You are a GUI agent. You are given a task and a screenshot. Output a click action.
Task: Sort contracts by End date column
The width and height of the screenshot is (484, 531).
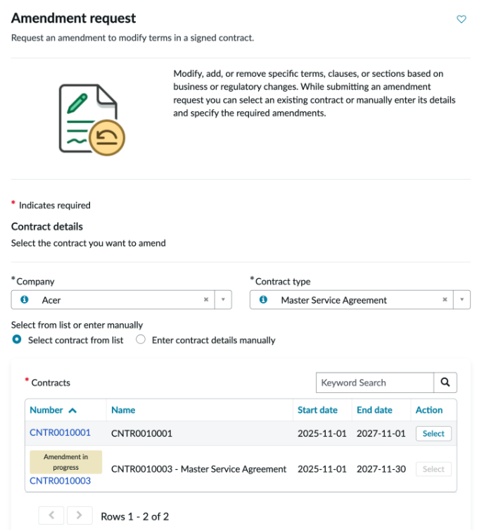(374, 410)
